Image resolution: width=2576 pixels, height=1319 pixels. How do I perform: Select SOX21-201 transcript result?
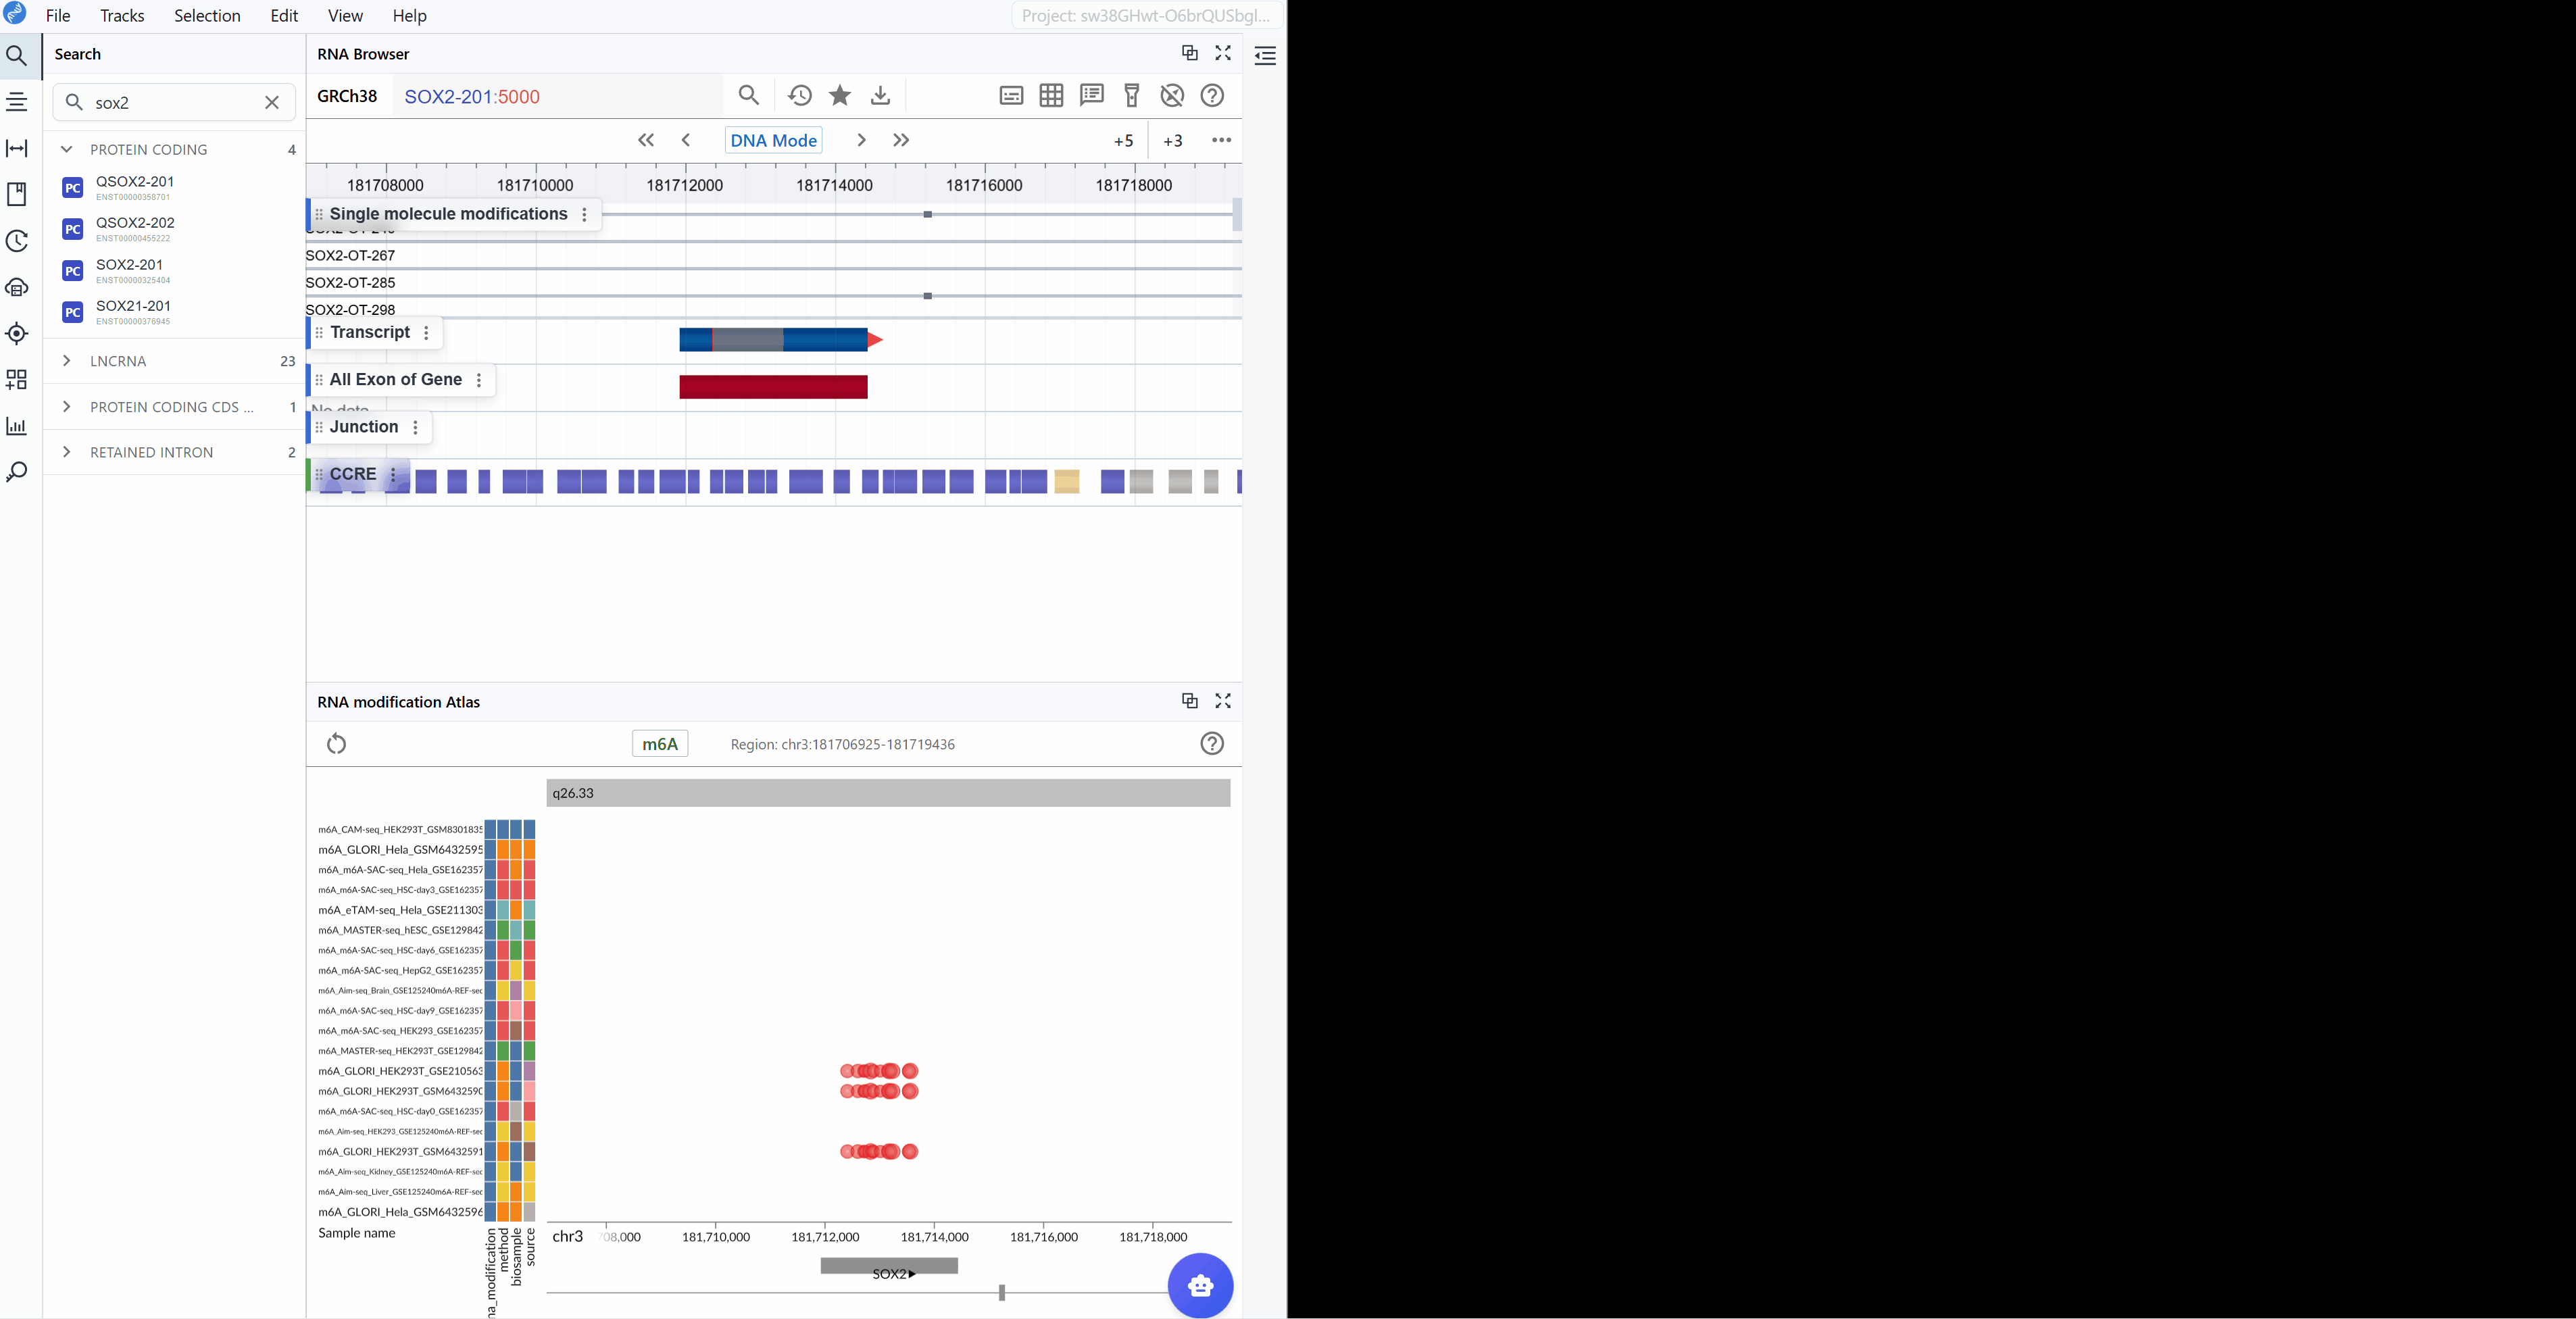click(133, 307)
